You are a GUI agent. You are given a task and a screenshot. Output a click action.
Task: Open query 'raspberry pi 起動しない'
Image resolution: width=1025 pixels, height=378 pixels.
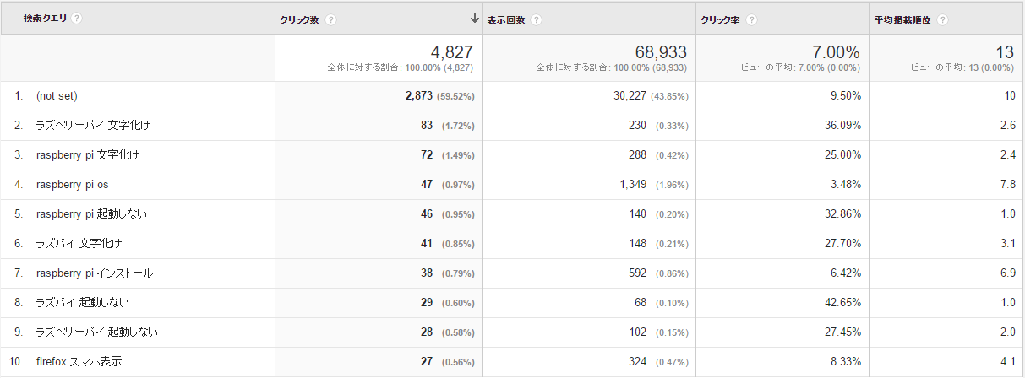coord(91,213)
